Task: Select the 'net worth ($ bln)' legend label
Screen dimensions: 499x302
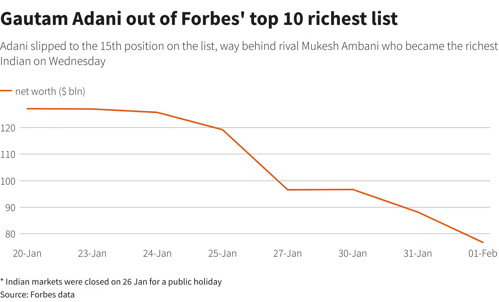Action: [50, 91]
